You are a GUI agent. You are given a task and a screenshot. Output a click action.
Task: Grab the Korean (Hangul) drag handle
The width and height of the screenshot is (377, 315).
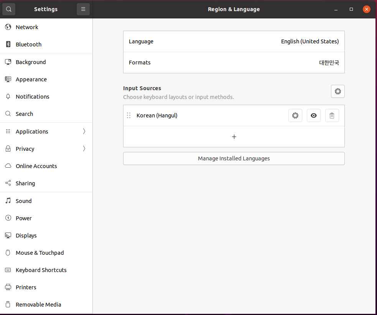click(x=128, y=115)
